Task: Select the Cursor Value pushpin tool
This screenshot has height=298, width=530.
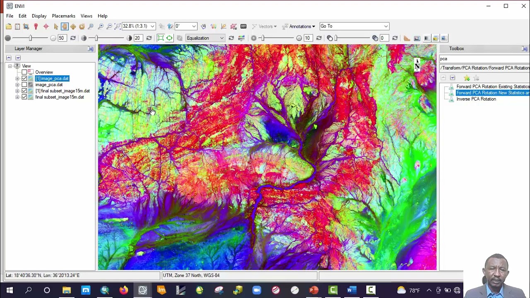Action: point(36,26)
